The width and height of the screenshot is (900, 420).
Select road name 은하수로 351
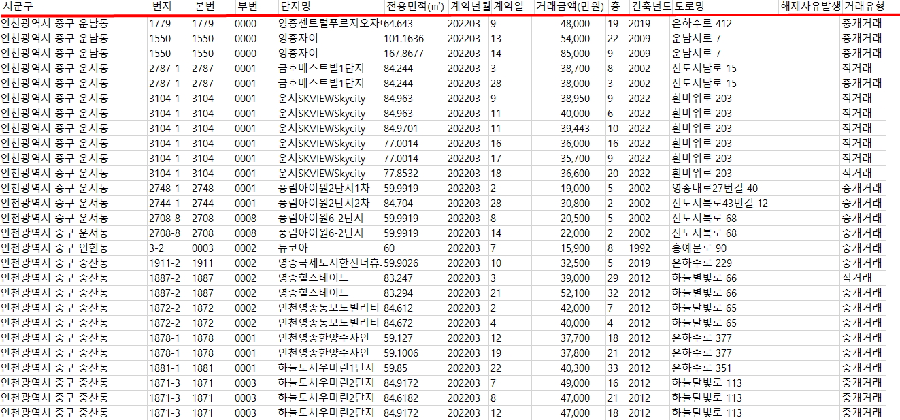click(x=702, y=368)
